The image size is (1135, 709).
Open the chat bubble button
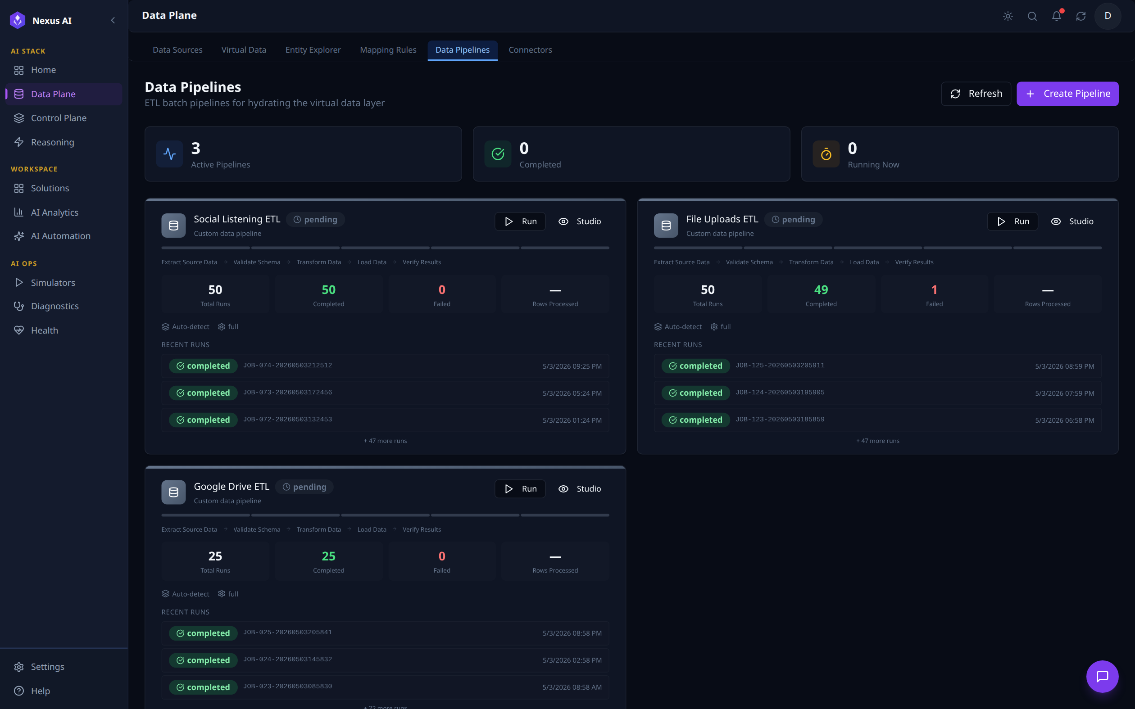point(1102,676)
